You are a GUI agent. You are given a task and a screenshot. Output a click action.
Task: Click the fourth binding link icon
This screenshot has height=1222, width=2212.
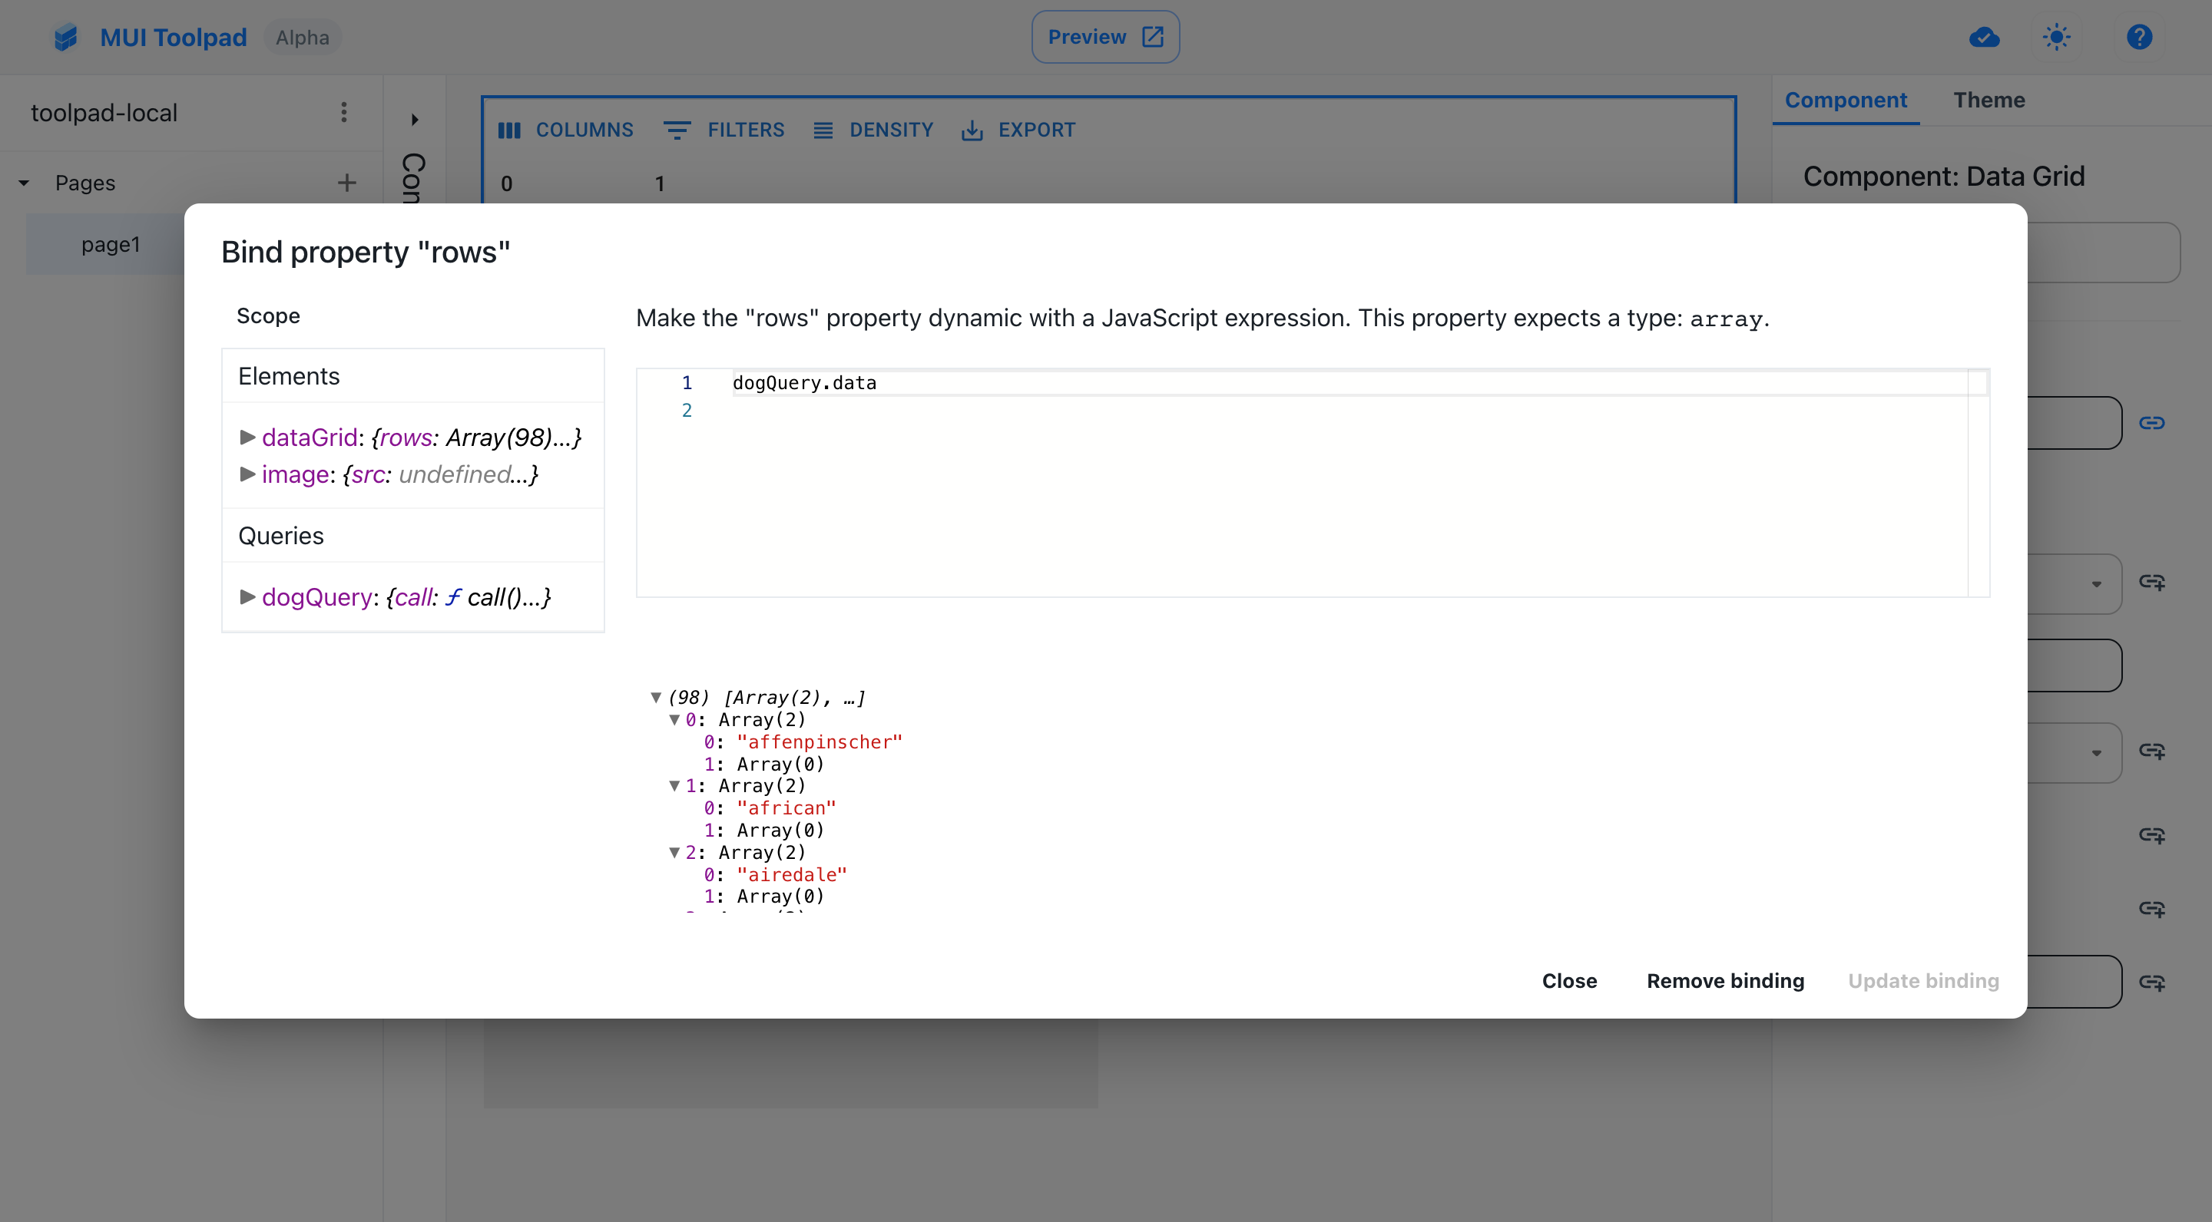pyautogui.click(x=2151, y=836)
